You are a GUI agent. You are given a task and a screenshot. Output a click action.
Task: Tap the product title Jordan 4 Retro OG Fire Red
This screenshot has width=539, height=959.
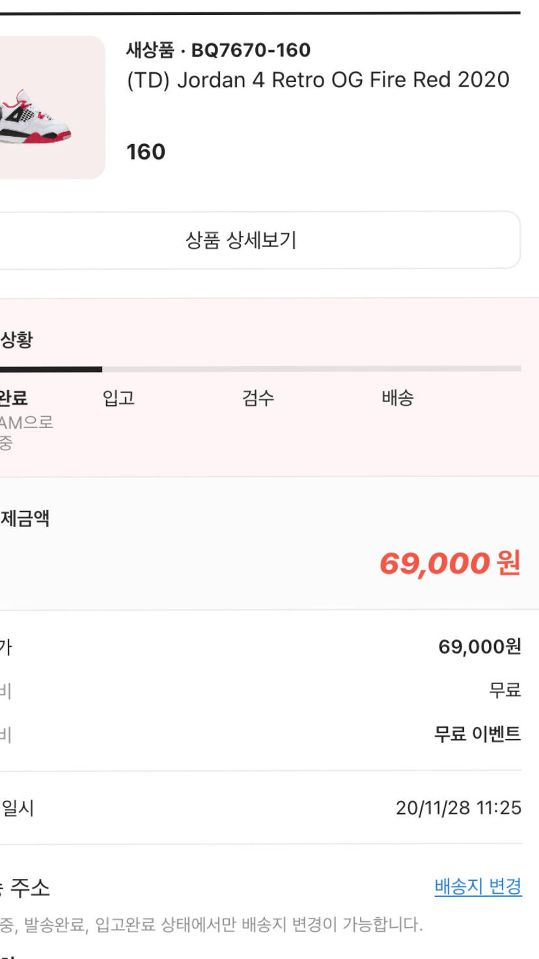tap(318, 79)
